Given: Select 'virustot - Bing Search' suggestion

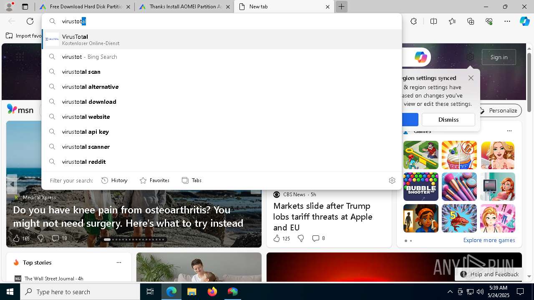Looking at the screenshot, I should (x=222, y=57).
